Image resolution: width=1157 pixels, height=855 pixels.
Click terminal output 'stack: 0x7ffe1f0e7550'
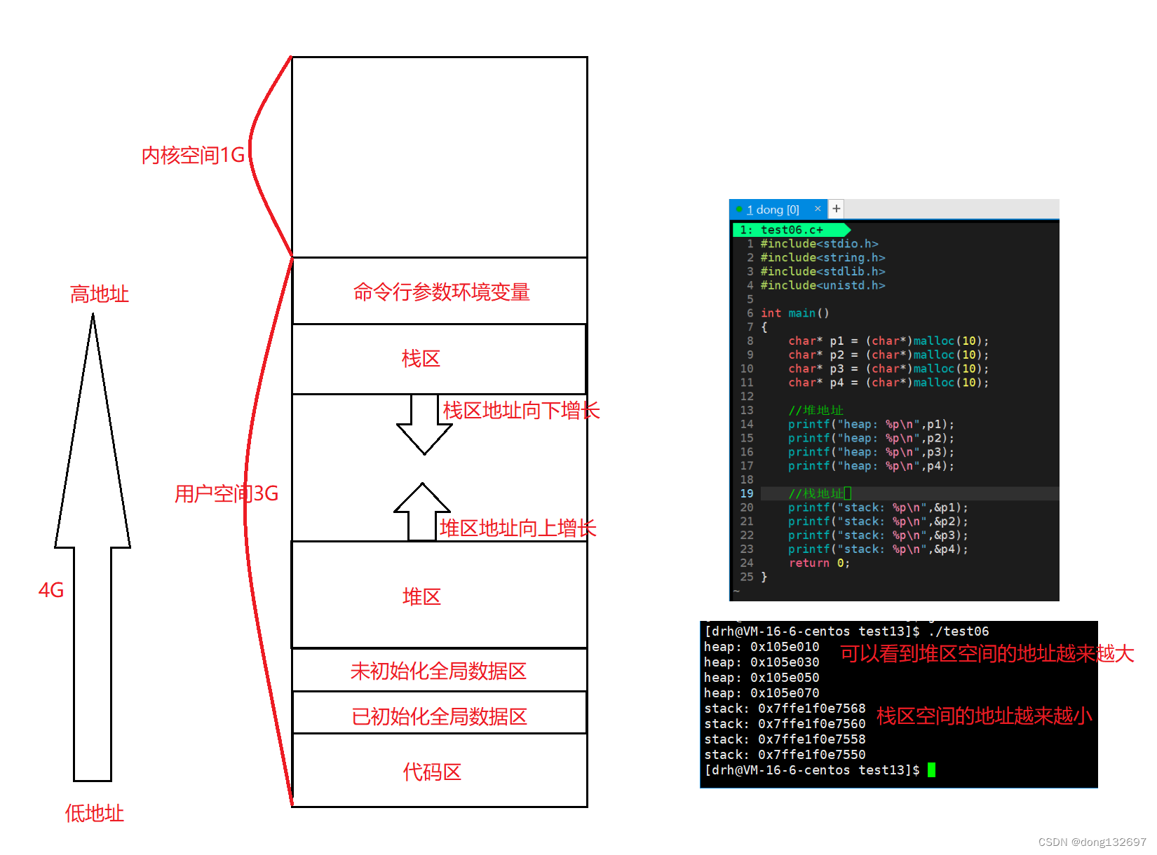pyautogui.click(x=785, y=755)
